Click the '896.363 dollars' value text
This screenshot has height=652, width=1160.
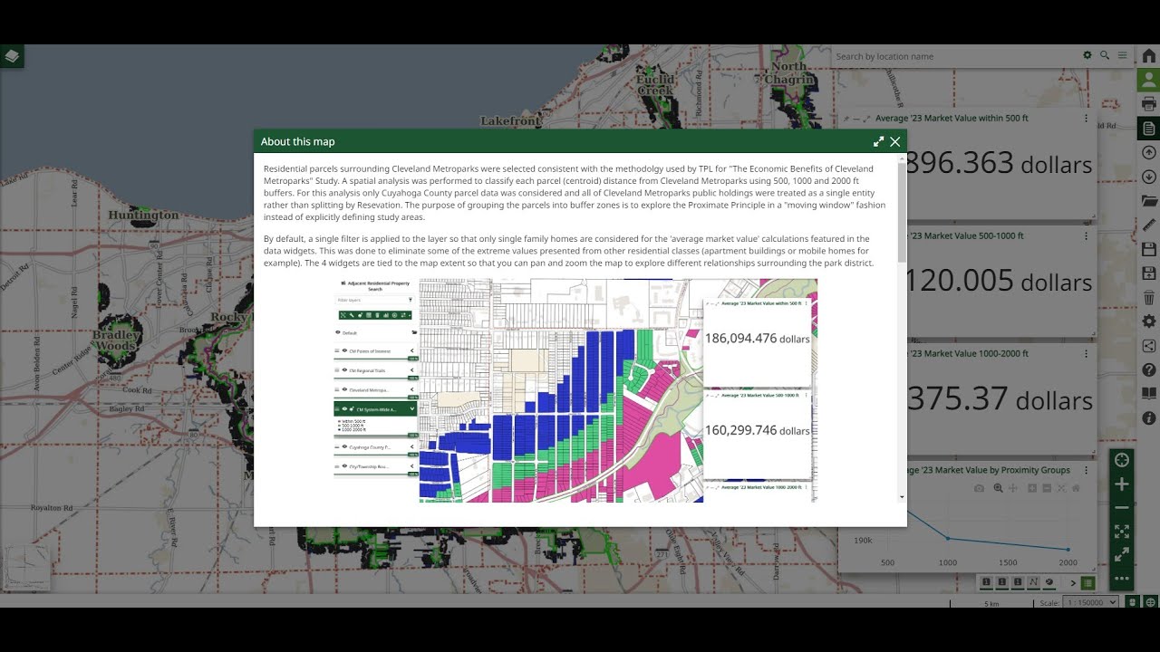pyautogui.click(x=999, y=164)
